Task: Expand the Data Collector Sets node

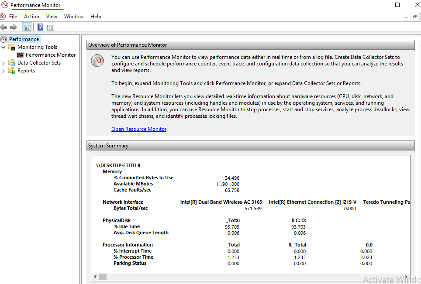Action: (3, 63)
